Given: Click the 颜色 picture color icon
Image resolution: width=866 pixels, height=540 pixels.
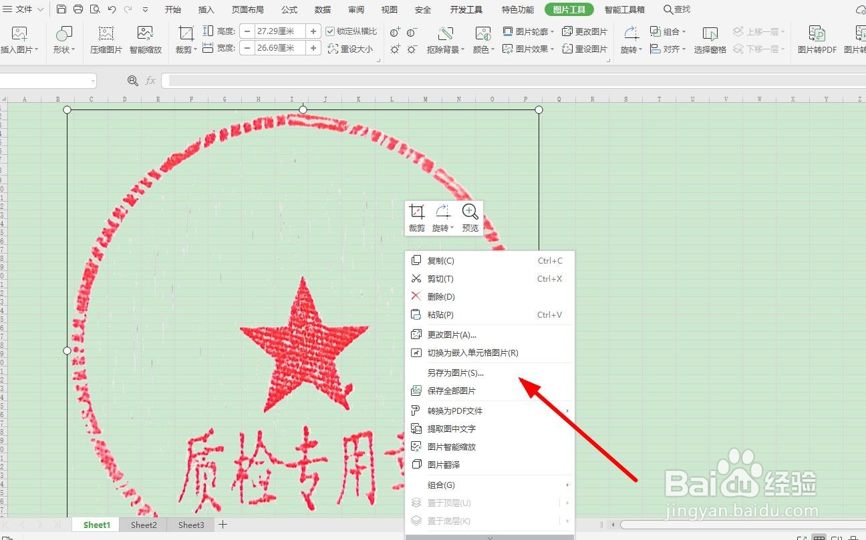Looking at the screenshot, I should point(482,33).
